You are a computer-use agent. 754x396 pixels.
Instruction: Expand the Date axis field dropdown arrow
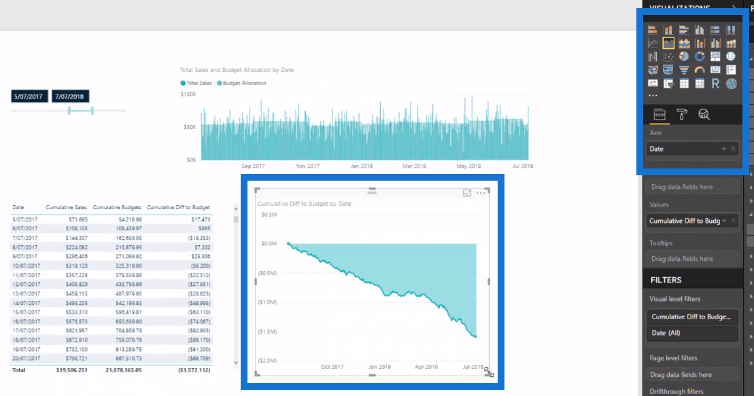click(x=723, y=149)
